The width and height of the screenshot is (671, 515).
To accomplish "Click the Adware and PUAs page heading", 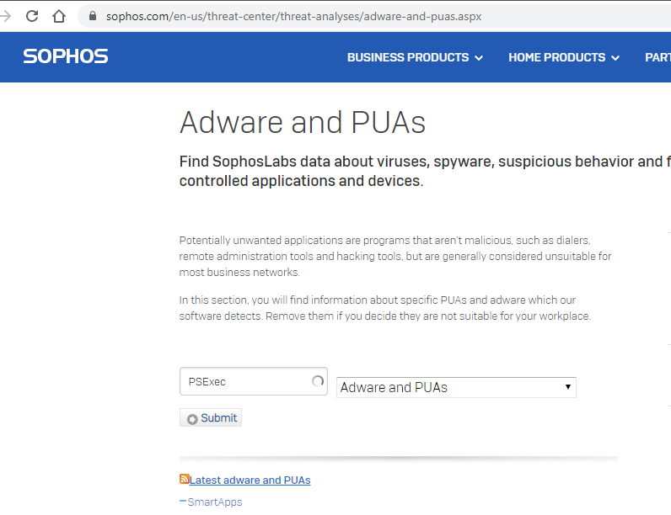I will click(x=303, y=123).
